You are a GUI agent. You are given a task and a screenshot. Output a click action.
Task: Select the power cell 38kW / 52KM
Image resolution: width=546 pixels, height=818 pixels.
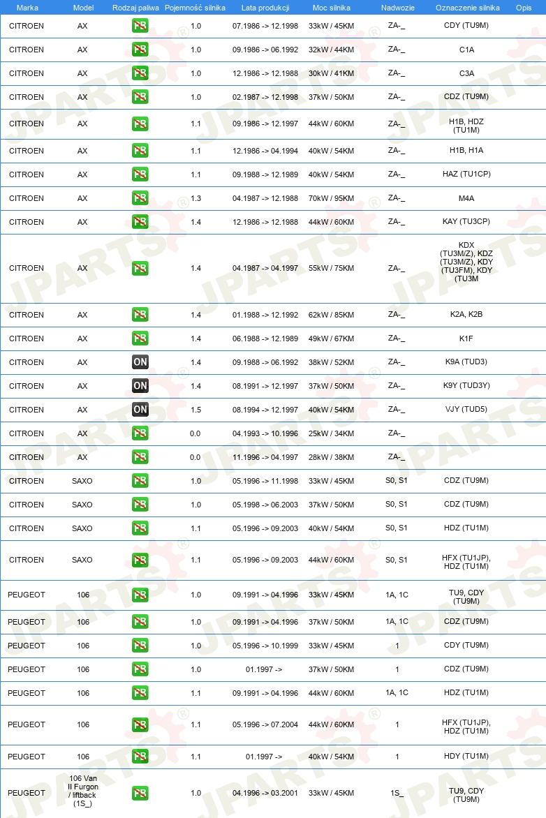click(x=331, y=362)
